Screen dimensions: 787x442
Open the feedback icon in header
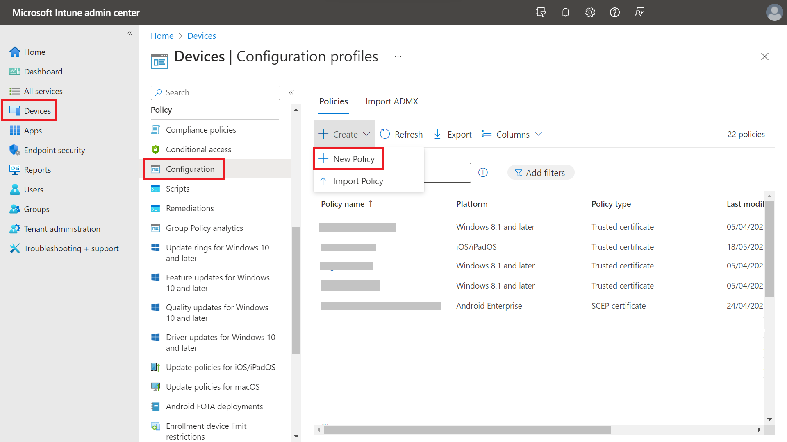point(639,12)
